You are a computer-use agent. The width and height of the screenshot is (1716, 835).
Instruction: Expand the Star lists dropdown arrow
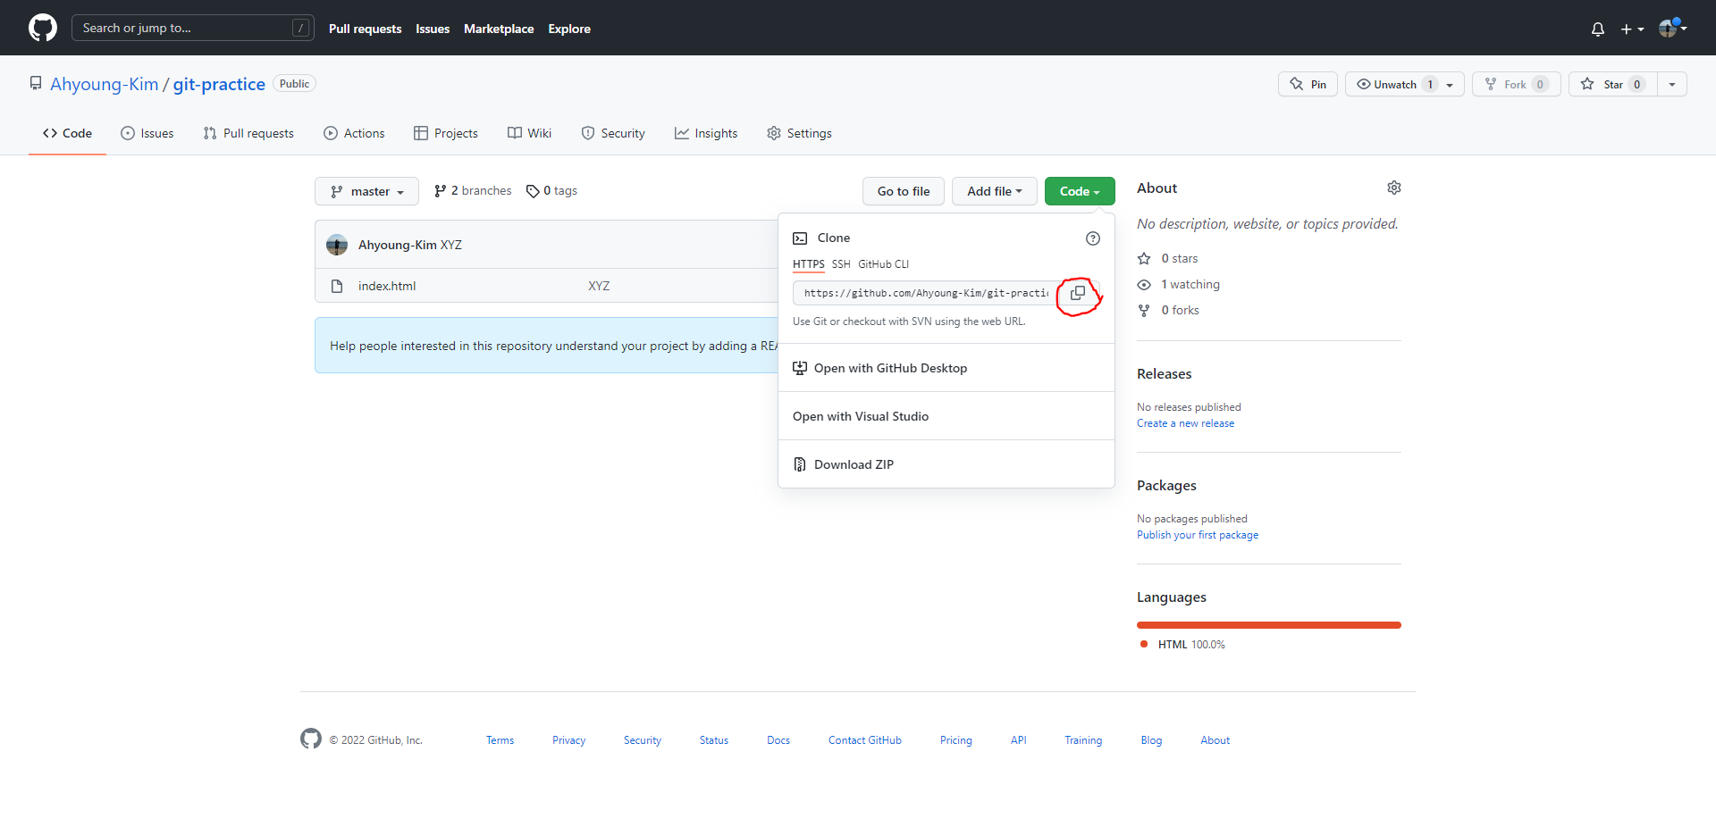pos(1672,84)
